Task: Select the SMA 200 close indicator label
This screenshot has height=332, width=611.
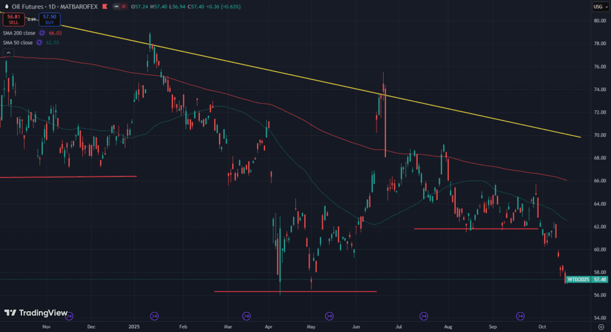Action: (18, 33)
